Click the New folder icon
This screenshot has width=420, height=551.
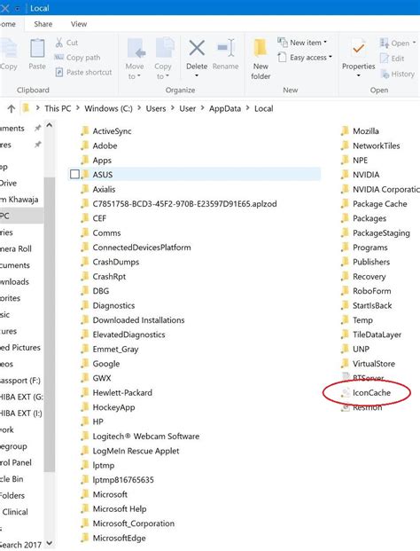[261, 48]
